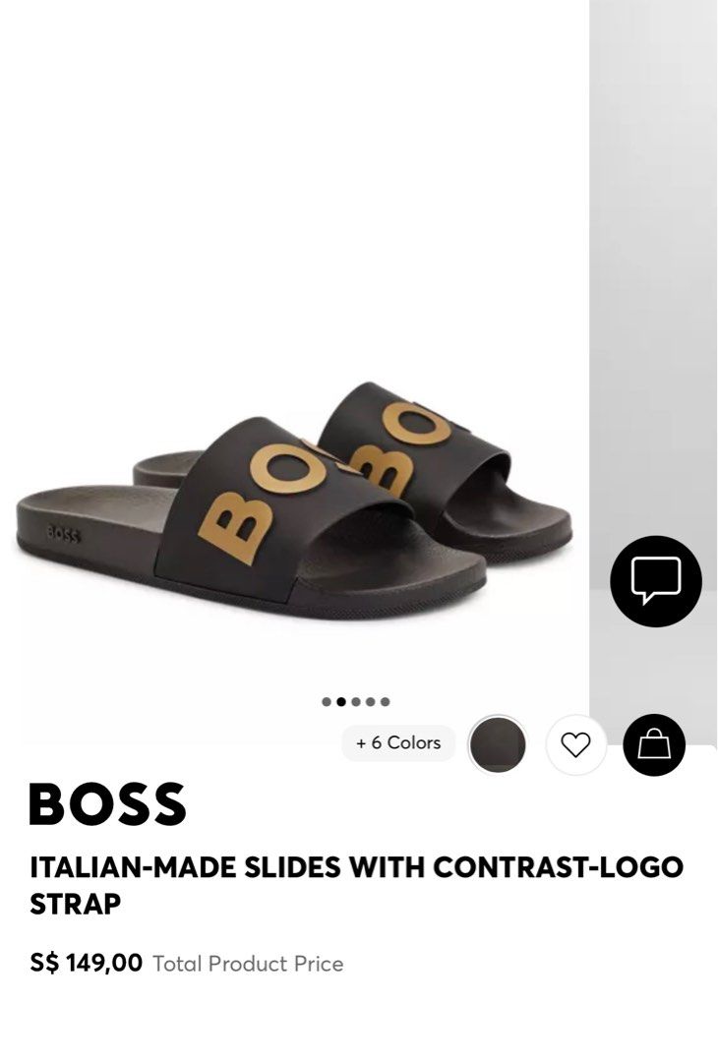Tap the shopping bag icon
The width and height of the screenshot is (718, 1062).
pos(654,744)
